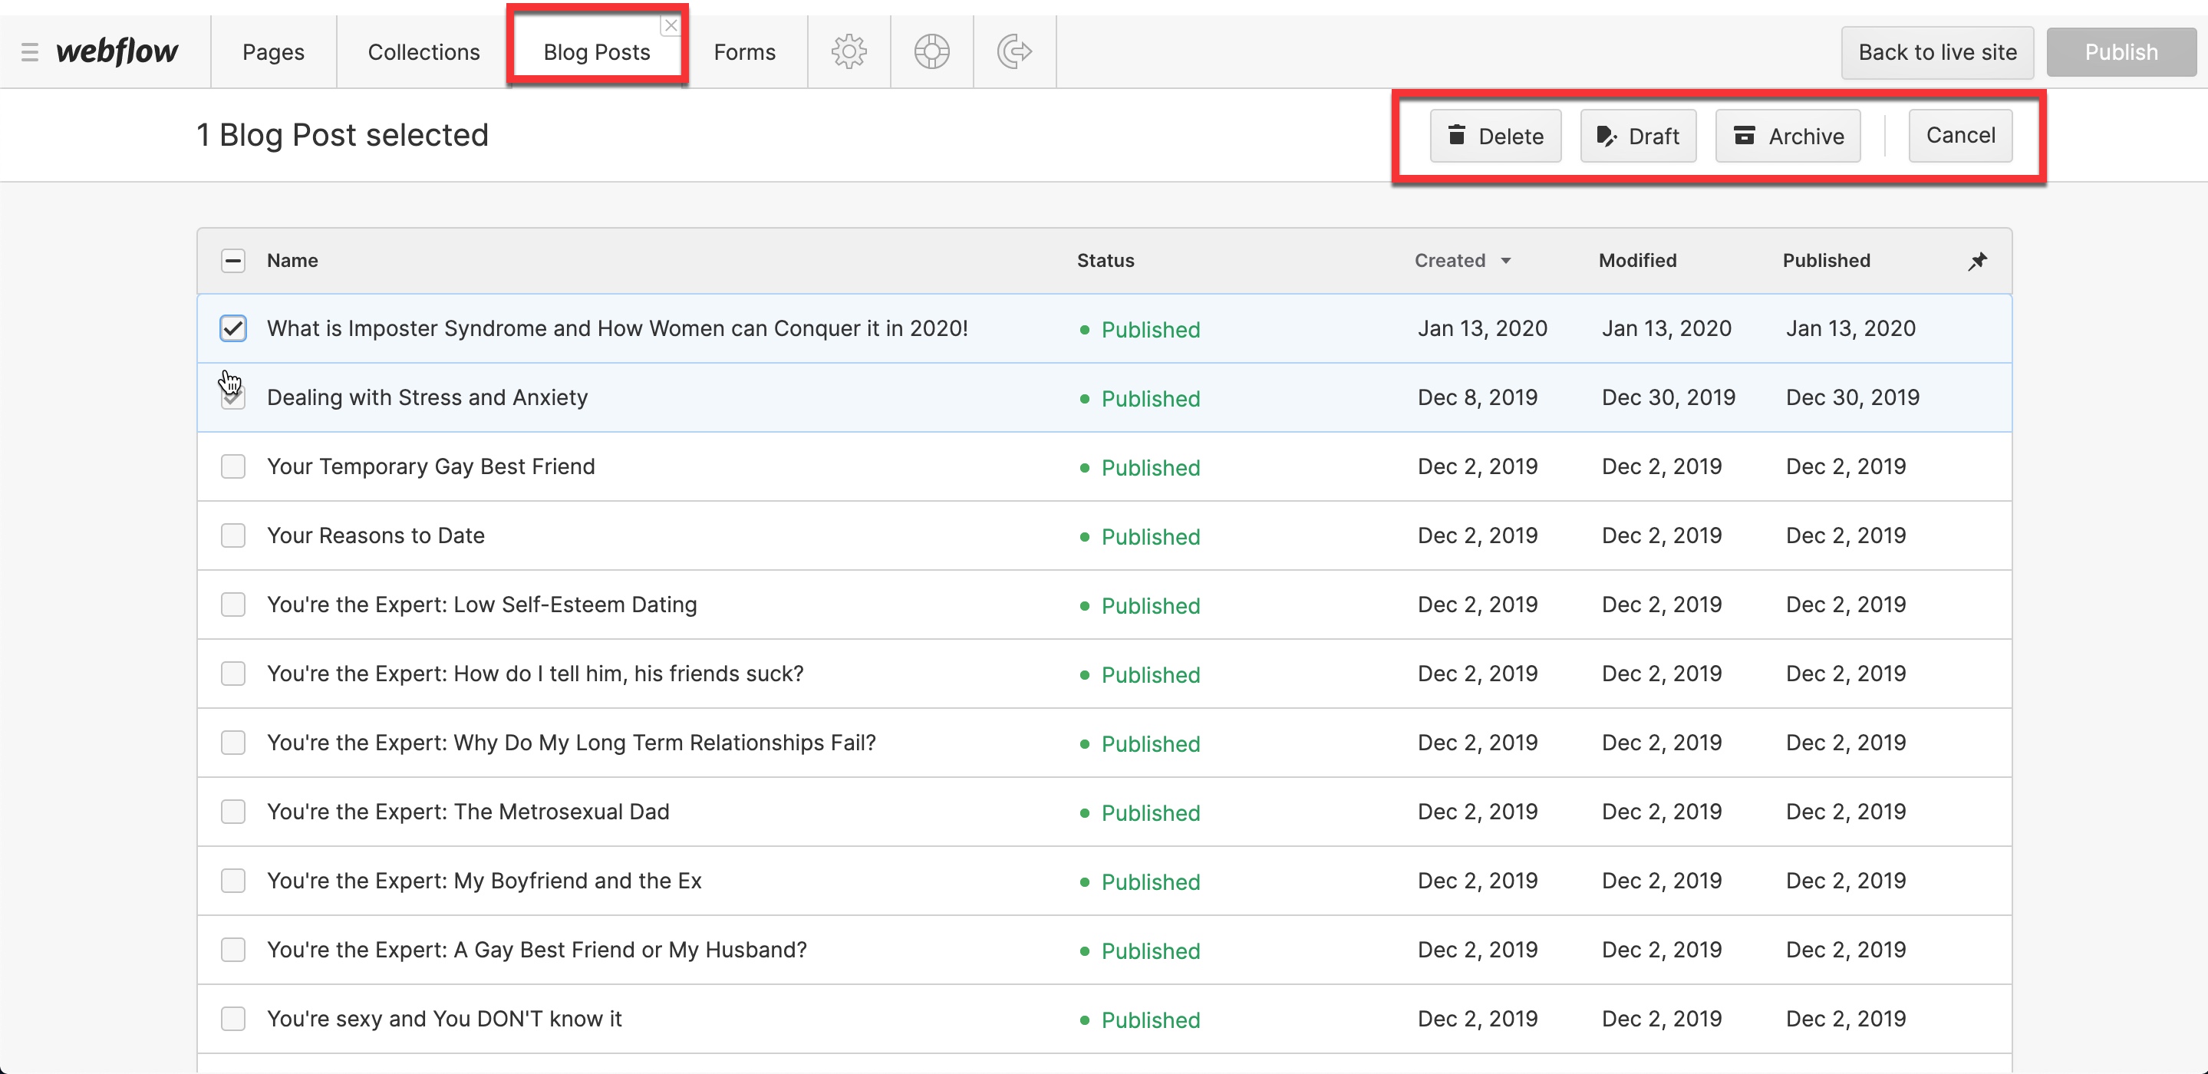The height and width of the screenshot is (1074, 2208).
Task: Click Back to live site
Action: 1937,52
